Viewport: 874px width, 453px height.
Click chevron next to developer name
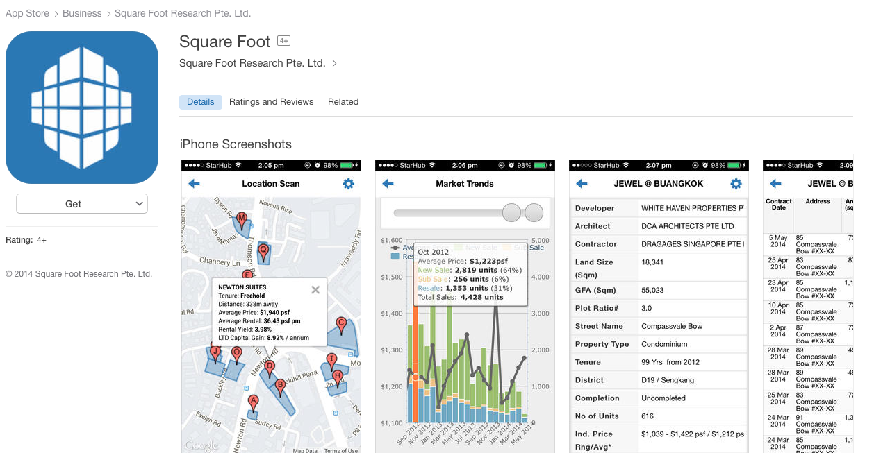click(334, 63)
